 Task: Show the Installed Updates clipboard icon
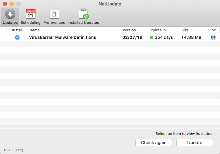(84, 14)
